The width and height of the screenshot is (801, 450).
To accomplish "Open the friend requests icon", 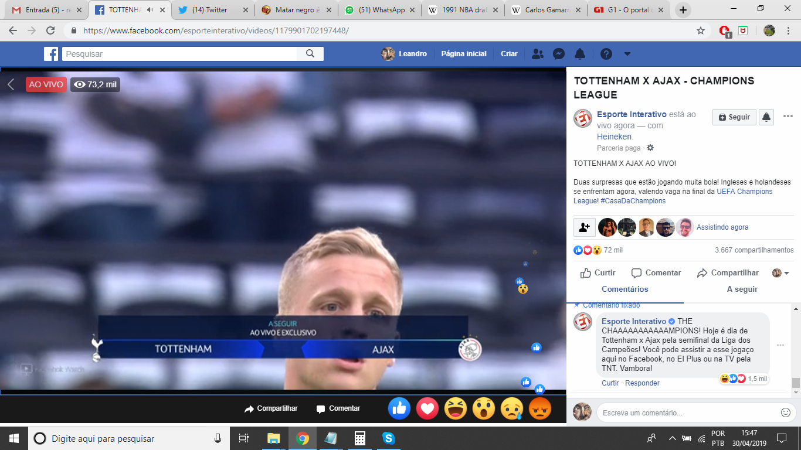I will tap(537, 54).
